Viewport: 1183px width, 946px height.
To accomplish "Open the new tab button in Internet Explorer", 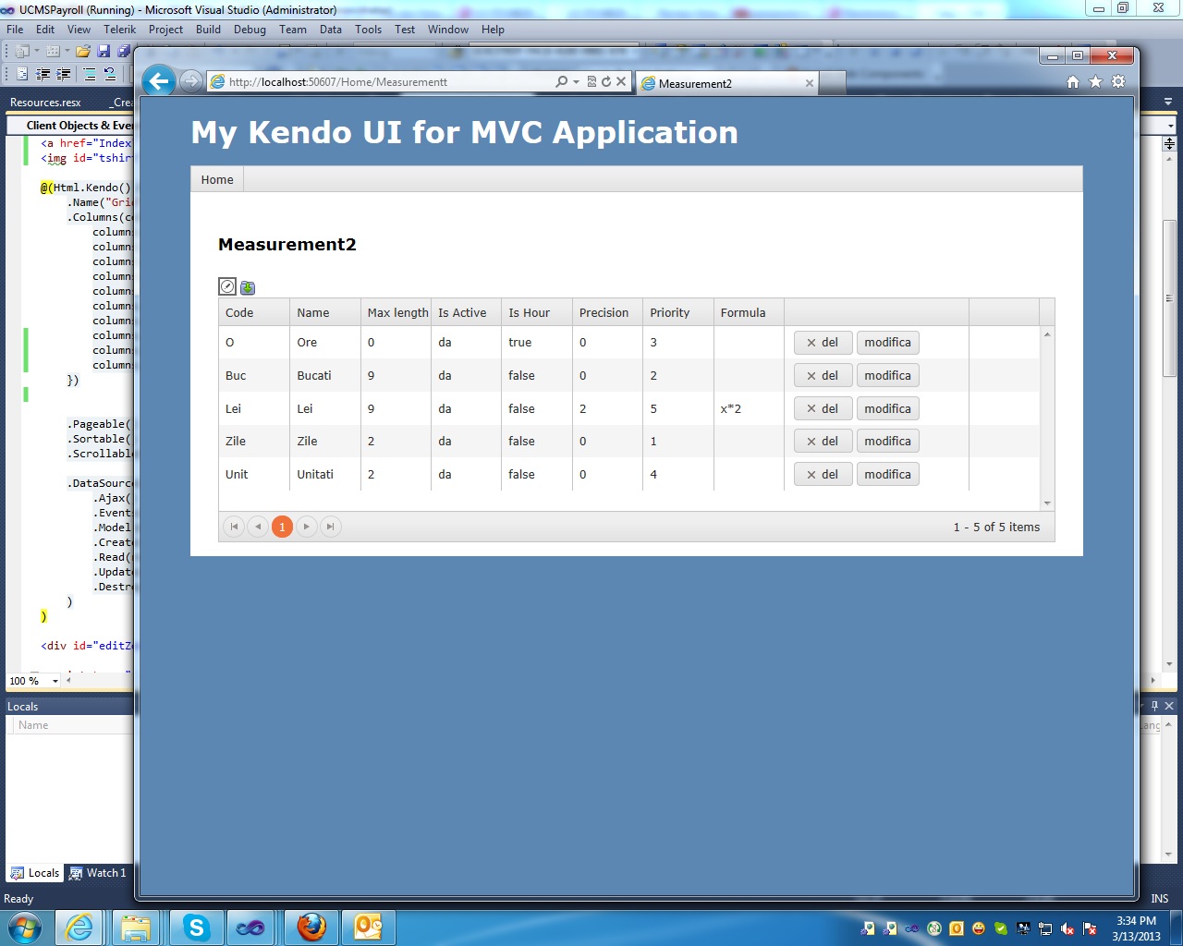I will (x=832, y=83).
